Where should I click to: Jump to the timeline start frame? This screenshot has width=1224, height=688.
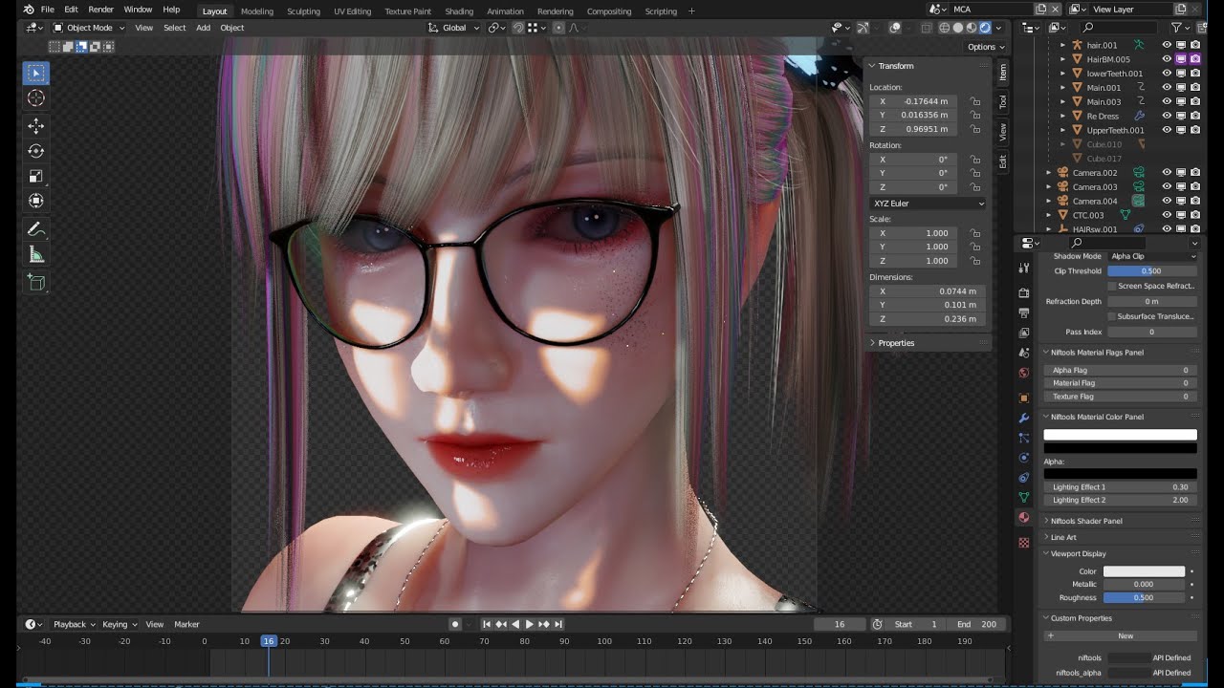coord(486,624)
